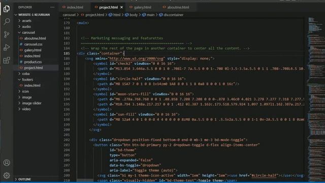Image resolution: width=325 pixels, height=183 pixels.
Task: Switch to the aboutme.html tab
Action: tap(178, 7)
